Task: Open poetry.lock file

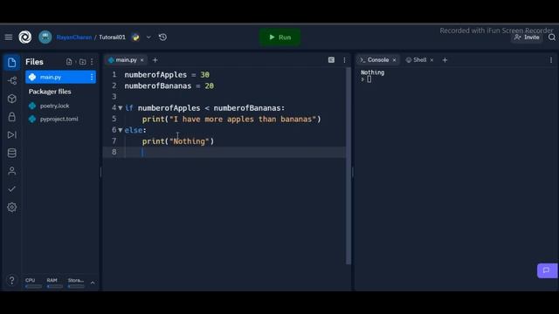Action: (x=54, y=106)
